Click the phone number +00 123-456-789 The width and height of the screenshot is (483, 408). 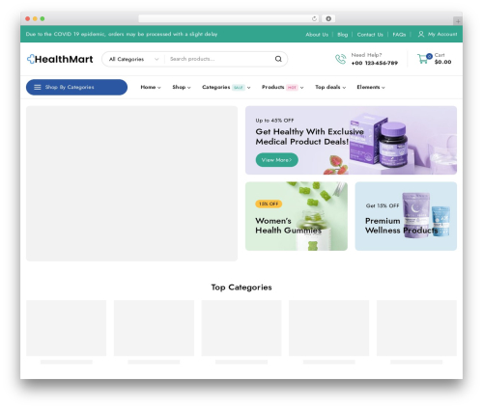[375, 63]
